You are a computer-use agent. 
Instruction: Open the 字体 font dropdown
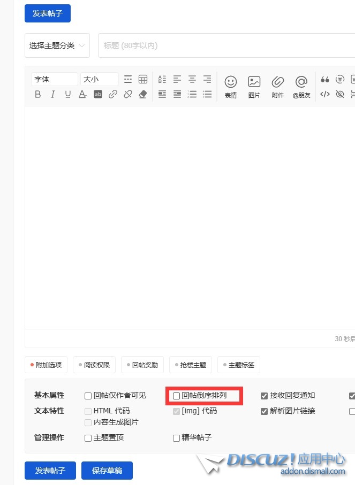tap(54, 79)
